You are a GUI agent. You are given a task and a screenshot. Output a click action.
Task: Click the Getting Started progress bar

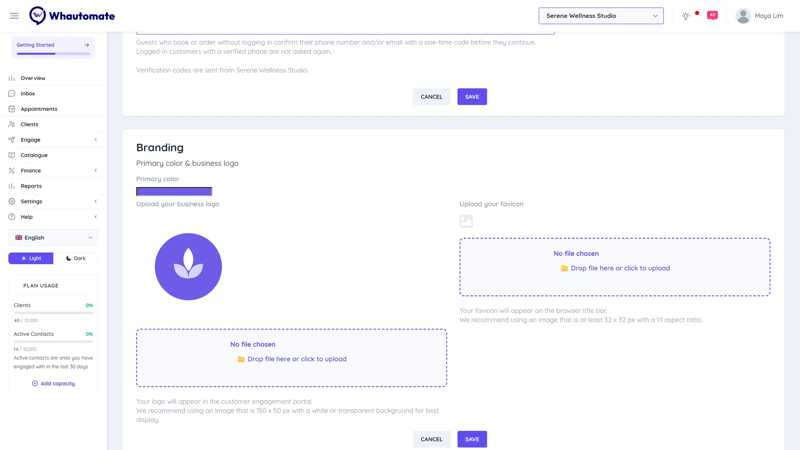[53, 54]
